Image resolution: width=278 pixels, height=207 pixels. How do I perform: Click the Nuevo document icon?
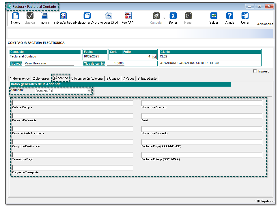(x=16, y=16)
